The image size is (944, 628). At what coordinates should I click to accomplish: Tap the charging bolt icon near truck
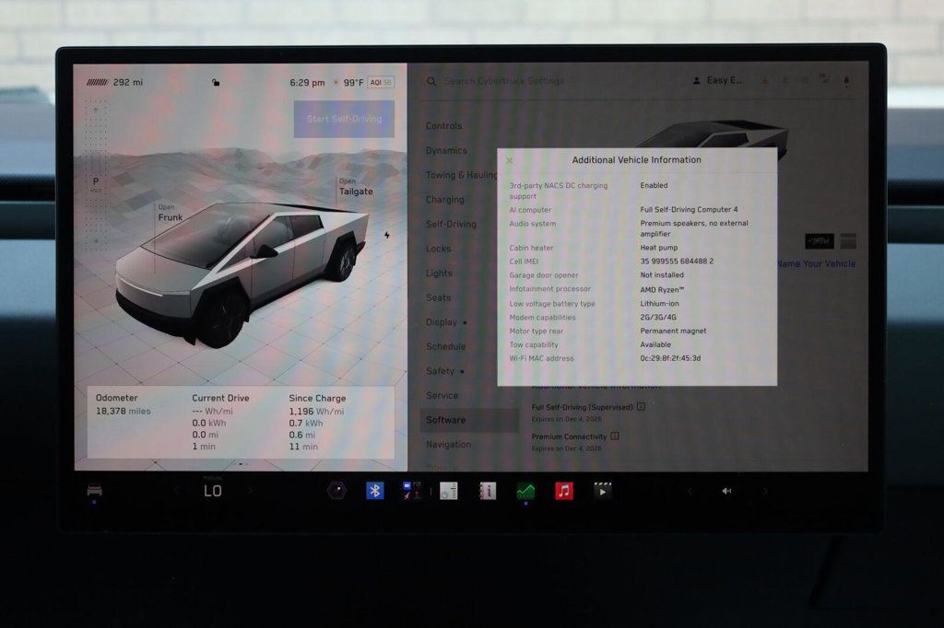click(x=386, y=235)
